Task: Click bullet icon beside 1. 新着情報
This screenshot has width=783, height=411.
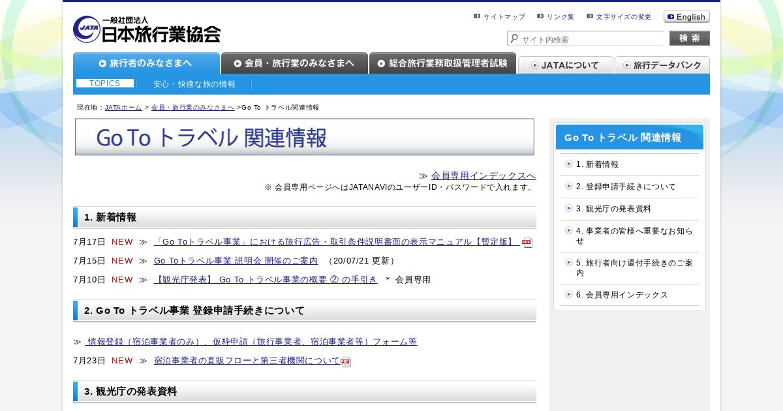Action: click(569, 164)
